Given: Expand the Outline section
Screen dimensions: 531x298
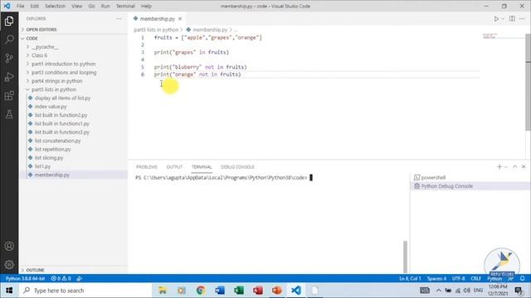Looking at the screenshot, I should [35, 270].
